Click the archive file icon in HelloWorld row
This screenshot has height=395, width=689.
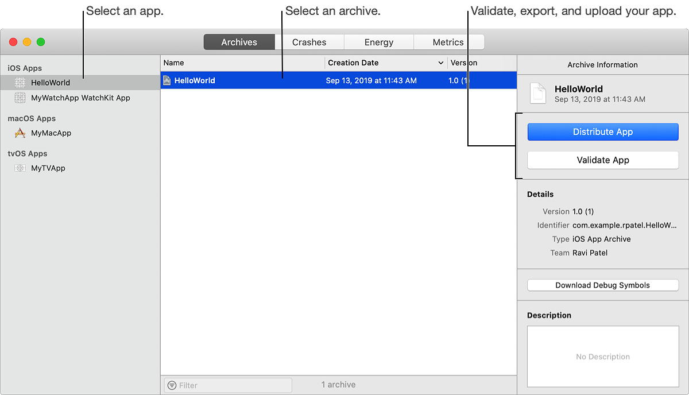[x=167, y=80]
